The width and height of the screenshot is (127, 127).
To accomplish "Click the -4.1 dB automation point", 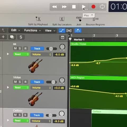I will click(x=114, y=94).
